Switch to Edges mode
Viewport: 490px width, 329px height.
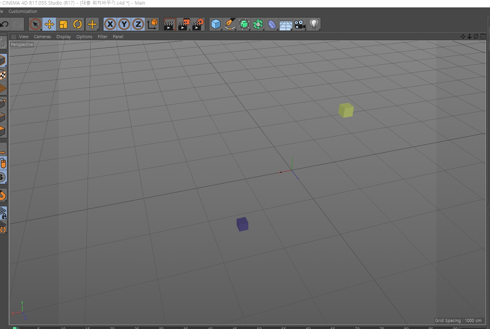click(x=3, y=117)
